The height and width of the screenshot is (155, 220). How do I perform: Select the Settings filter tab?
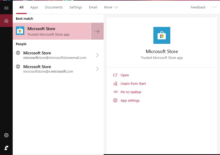coord(76,7)
